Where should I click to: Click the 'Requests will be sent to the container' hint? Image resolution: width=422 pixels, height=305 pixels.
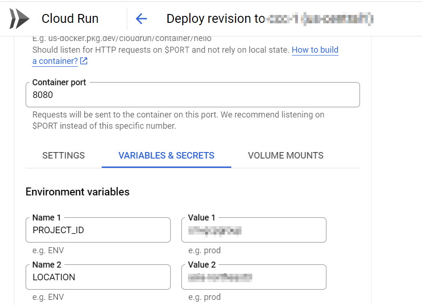click(x=178, y=120)
